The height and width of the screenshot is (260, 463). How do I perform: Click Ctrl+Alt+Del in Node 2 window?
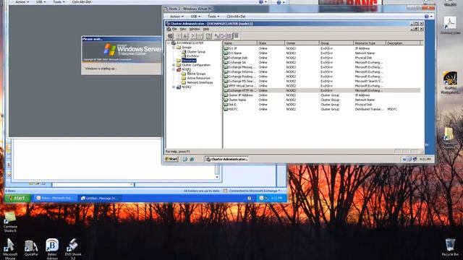tap(236, 17)
